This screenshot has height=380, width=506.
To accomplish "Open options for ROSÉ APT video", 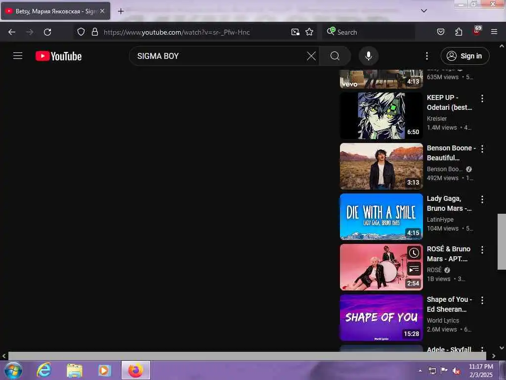I will coord(482,249).
